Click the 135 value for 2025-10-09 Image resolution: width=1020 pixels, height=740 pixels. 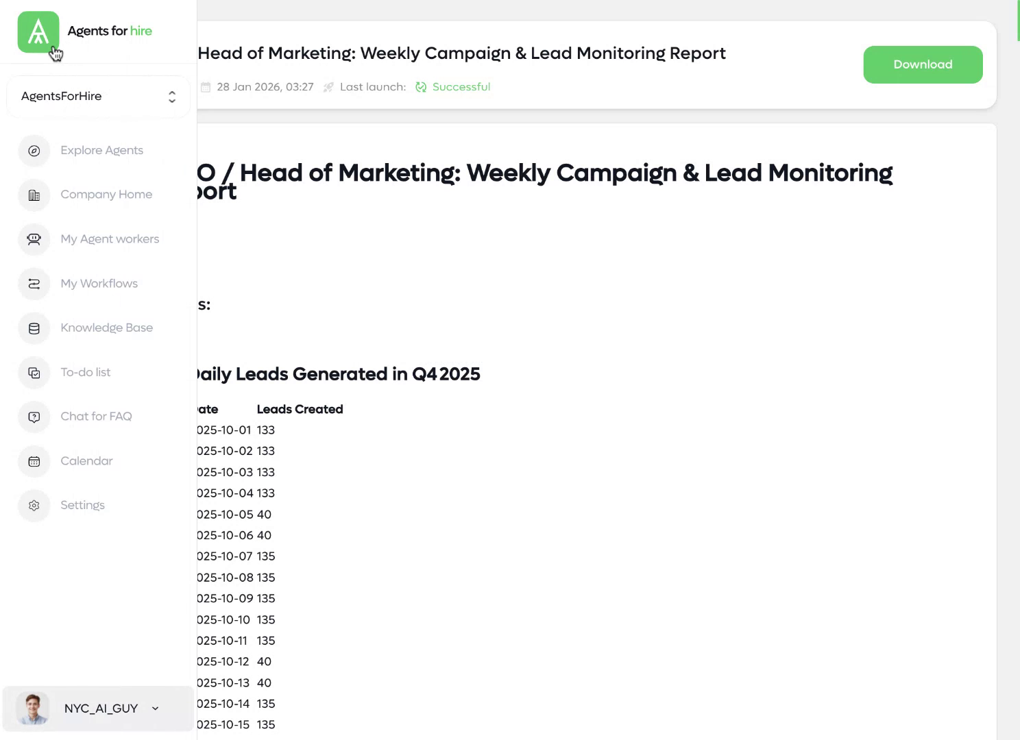(266, 599)
